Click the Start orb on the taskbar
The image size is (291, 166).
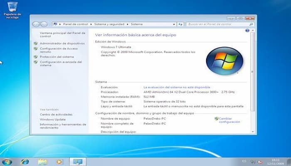click(x=7, y=162)
